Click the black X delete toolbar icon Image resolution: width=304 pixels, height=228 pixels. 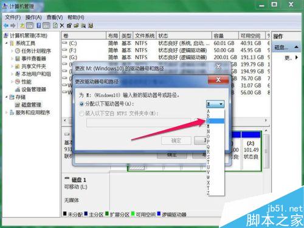(62, 26)
